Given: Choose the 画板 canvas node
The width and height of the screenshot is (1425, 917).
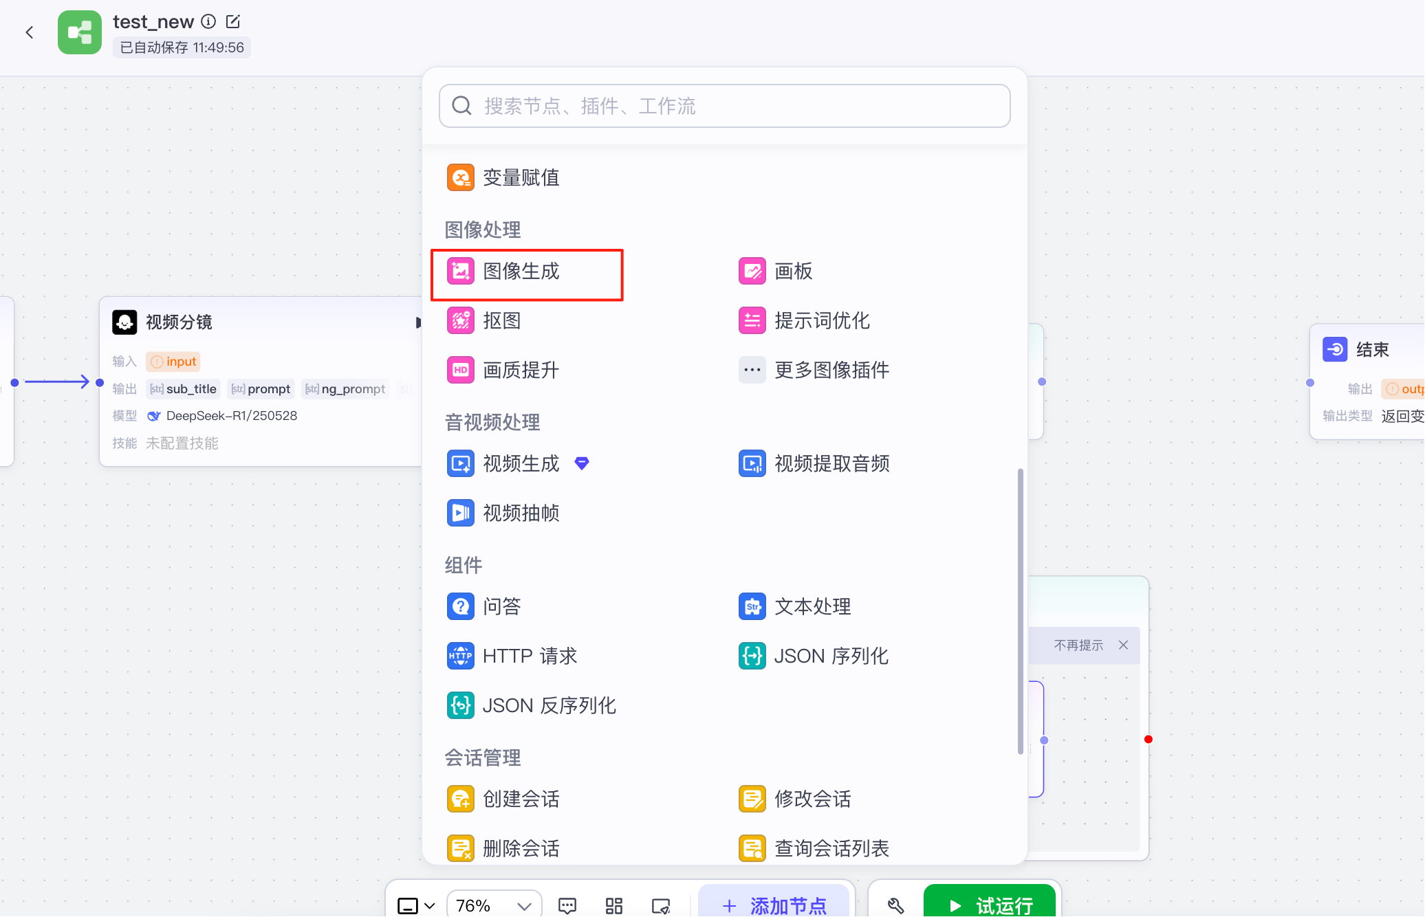Looking at the screenshot, I should click(x=792, y=271).
